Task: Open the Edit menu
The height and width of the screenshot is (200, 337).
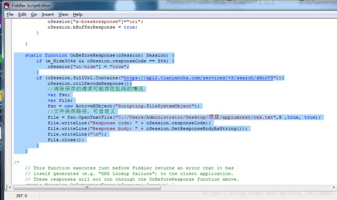Action: click(22, 15)
